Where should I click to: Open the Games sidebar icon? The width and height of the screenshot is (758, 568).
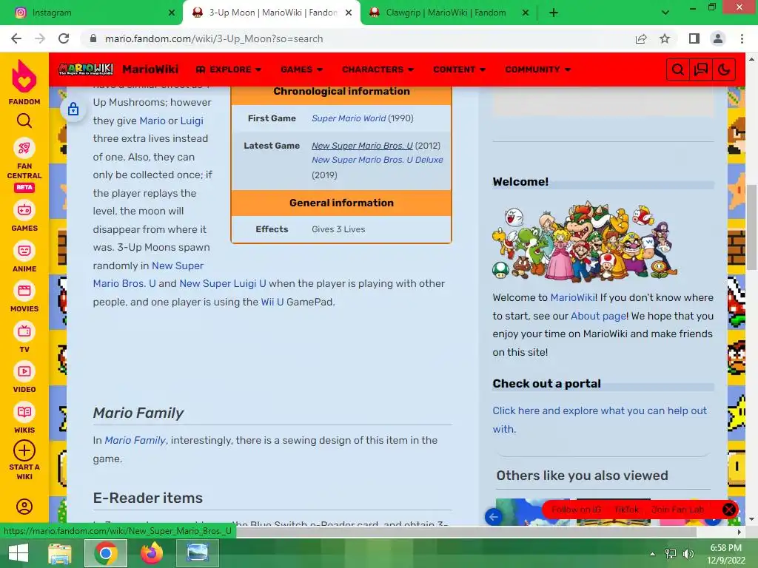[x=24, y=210]
